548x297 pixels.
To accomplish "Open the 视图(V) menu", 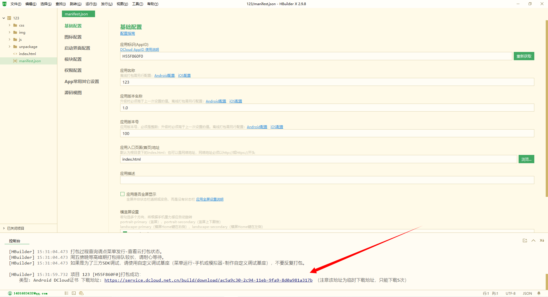I will (x=122, y=4).
